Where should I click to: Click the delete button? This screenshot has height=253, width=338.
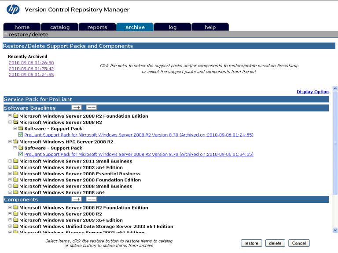(x=275, y=243)
